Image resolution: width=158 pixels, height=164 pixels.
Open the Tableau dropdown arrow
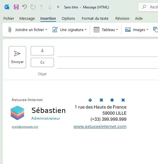[117, 30]
